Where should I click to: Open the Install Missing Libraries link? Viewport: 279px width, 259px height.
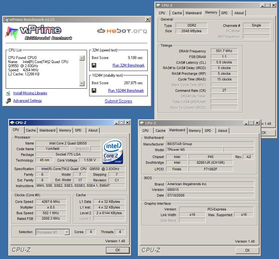tap(30, 93)
